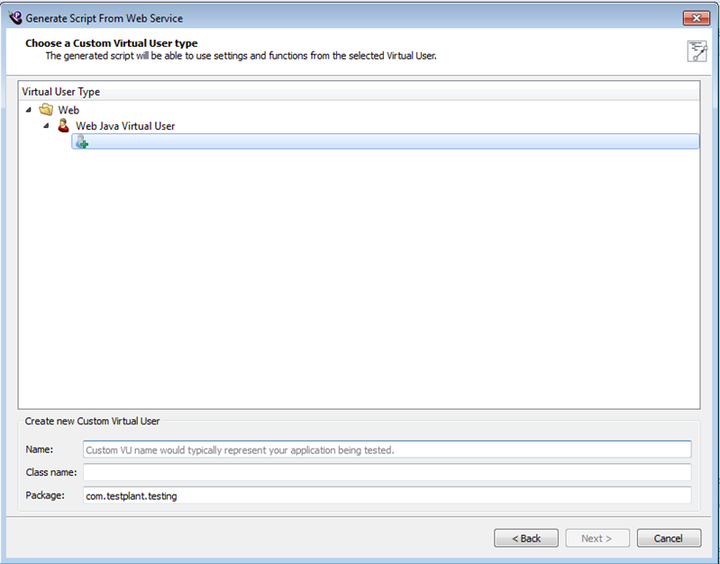Click the red Web Java Virtual User icon
The image size is (720, 564).
click(63, 126)
